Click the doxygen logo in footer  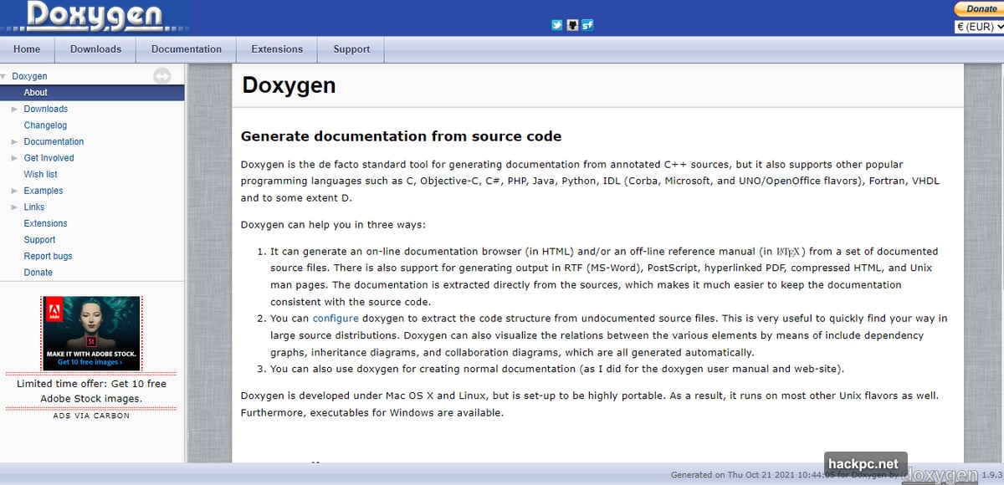point(941,474)
